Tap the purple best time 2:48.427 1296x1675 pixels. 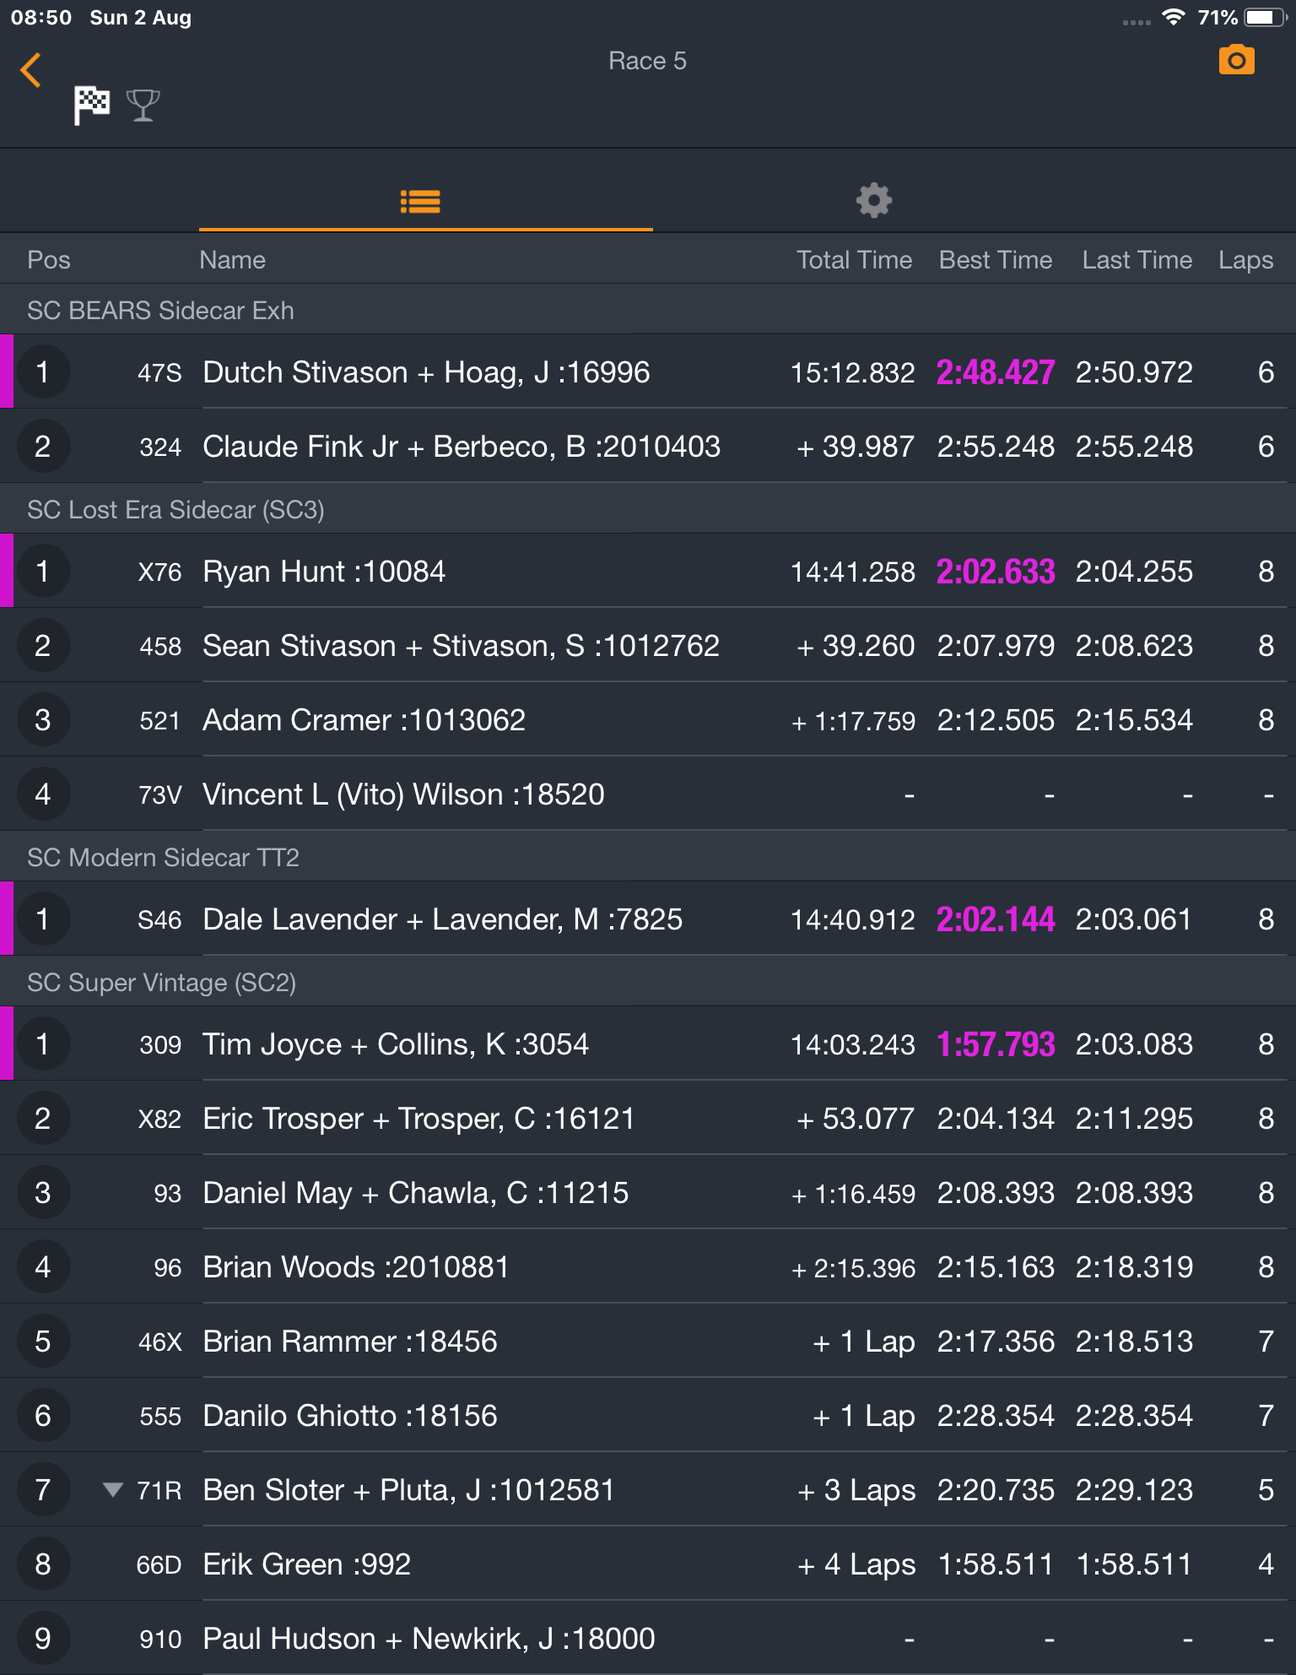click(x=996, y=372)
